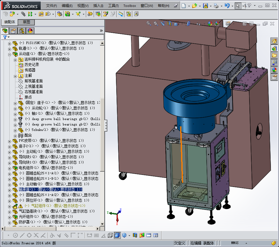
Task: Open Appearances and Scenes task pane icon
Action: pyautogui.click(x=274, y=70)
